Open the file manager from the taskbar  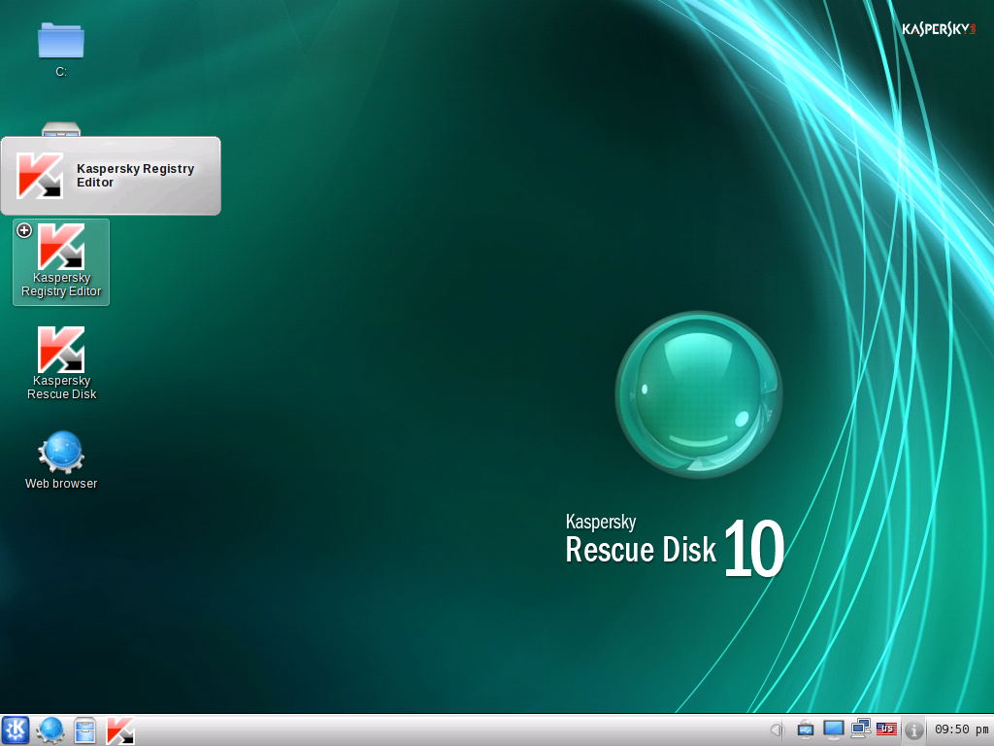[x=84, y=729]
